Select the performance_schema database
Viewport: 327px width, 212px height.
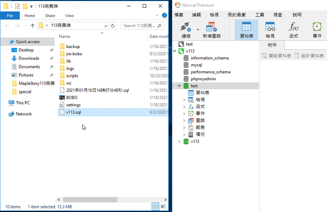click(211, 72)
